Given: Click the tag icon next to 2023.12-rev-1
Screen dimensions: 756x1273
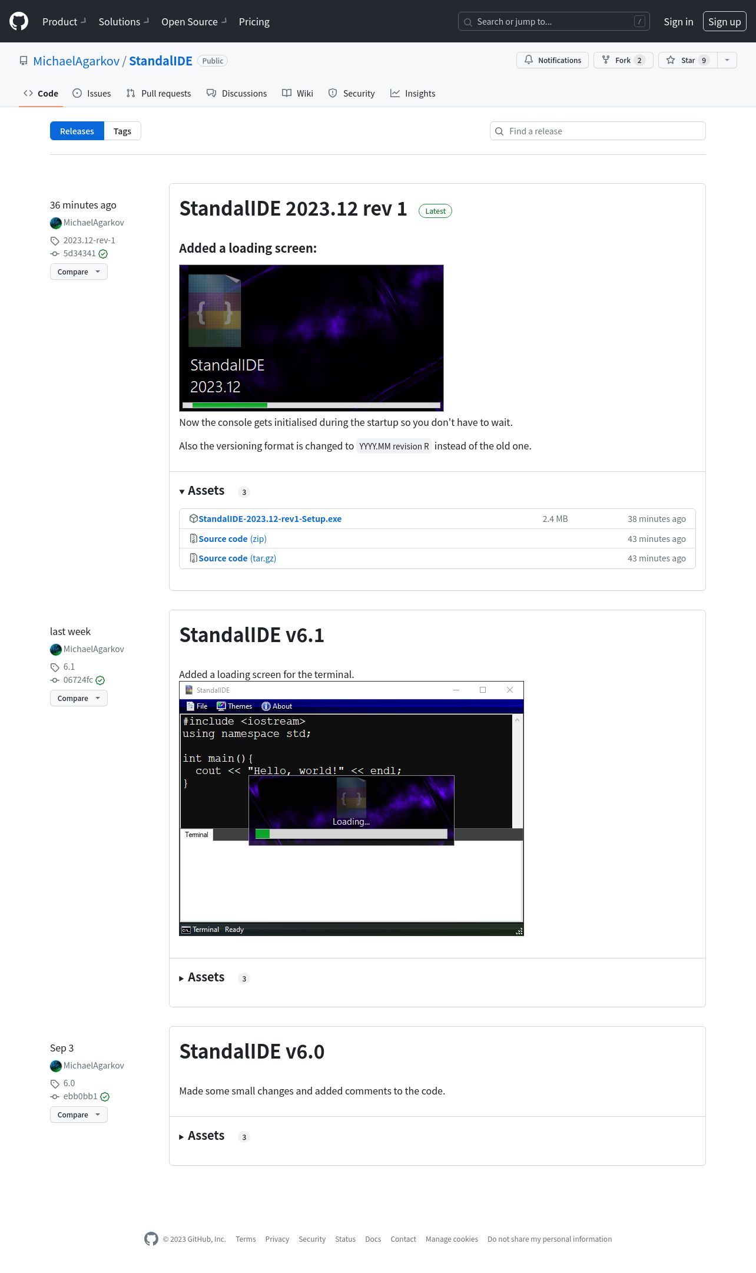Looking at the screenshot, I should pyautogui.click(x=55, y=240).
